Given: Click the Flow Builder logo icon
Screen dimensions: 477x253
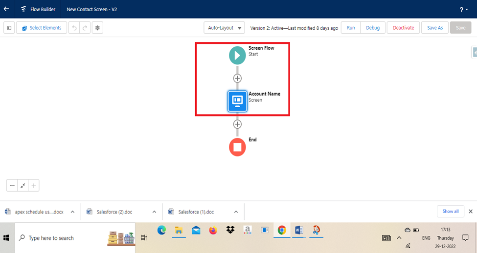Looking at the screenshot, I should [x=23, y=9].
